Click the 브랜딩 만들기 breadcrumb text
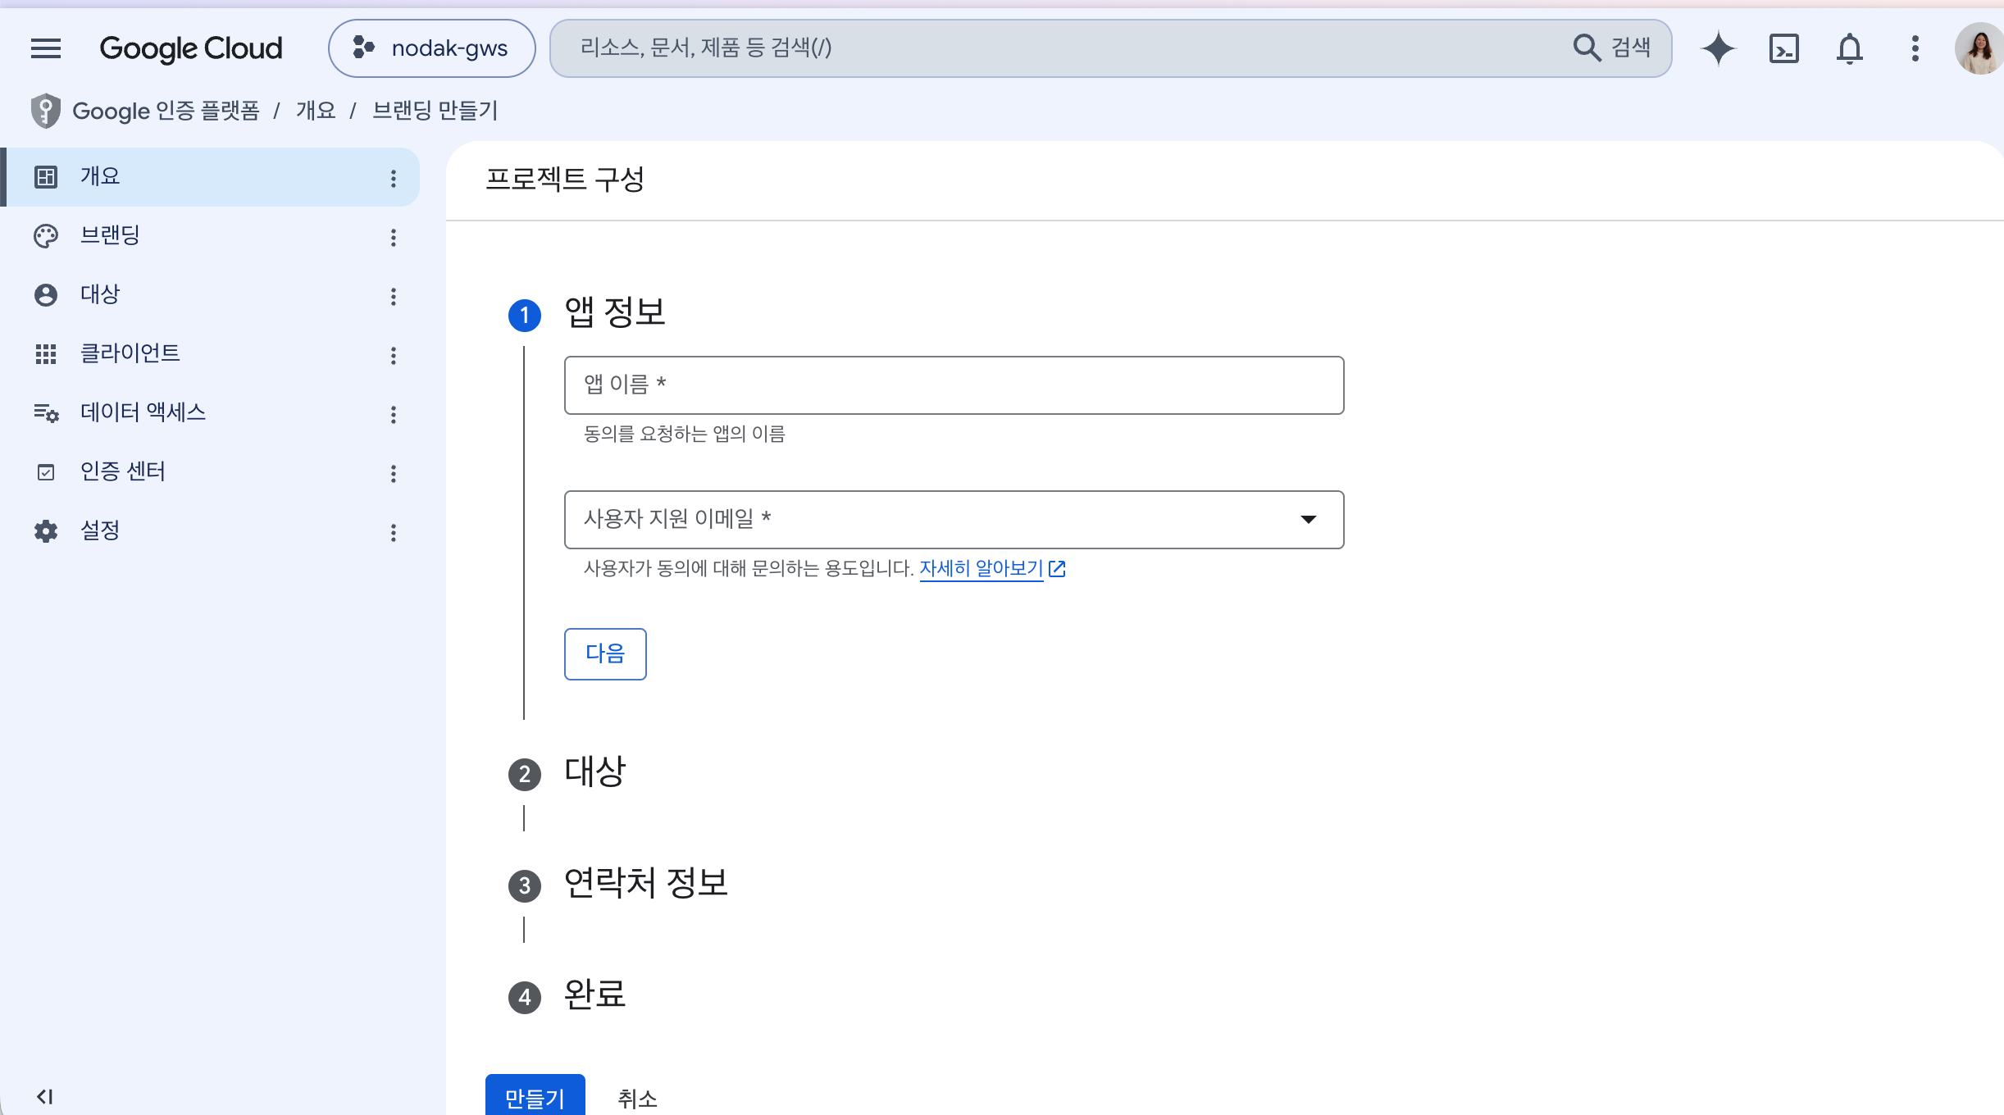 (x=435, y=111)
